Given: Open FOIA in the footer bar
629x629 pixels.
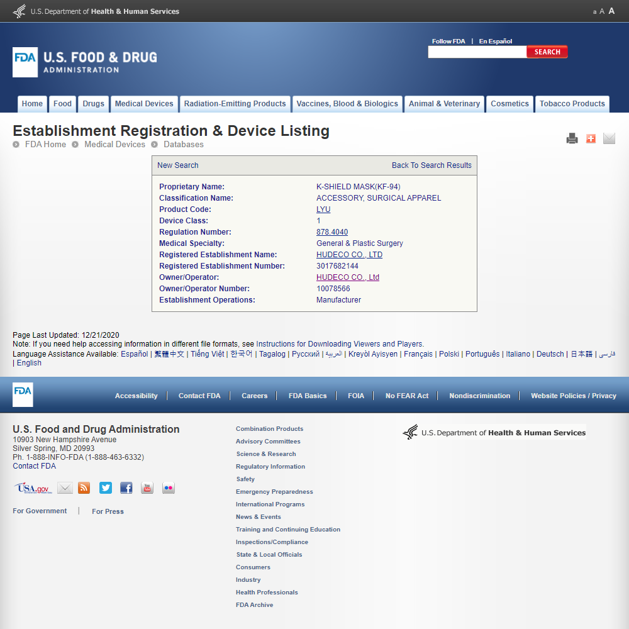Looking at the screenshot, I should pyautogui.click(x=356, y=396).
